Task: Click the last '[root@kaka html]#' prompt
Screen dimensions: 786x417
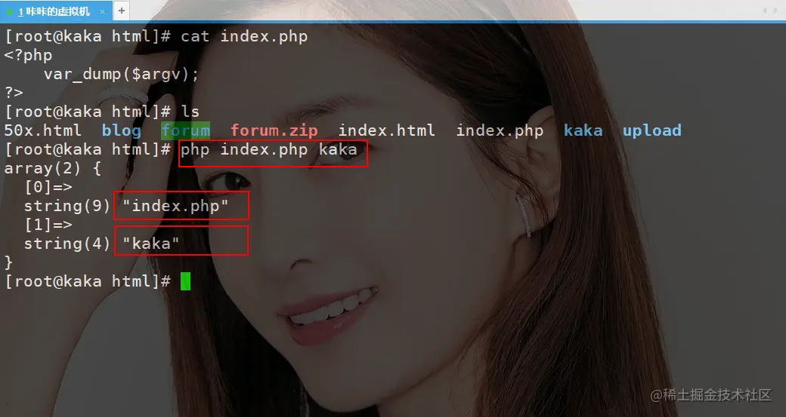Action: (x=88, y=281)
